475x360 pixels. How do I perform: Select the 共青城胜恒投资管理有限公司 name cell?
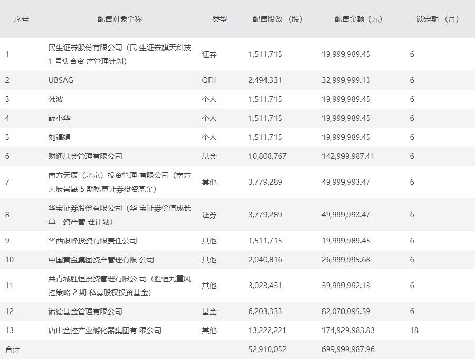point(120,286)
